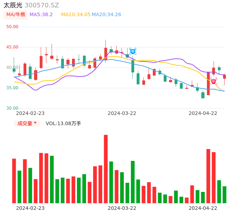This screenshot has width=241, height=213.
Task: Click the 30.00 price axis label
Action: [12, 108]
